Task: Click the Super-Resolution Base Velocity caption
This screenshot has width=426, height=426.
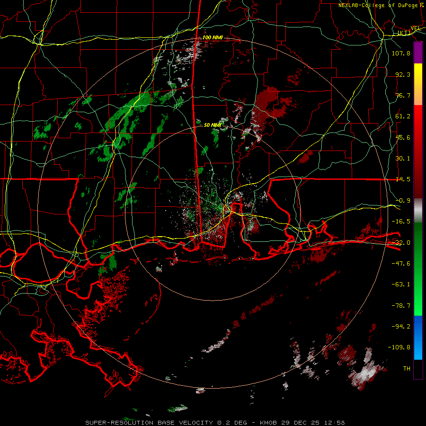Action: tap(215, 423)
